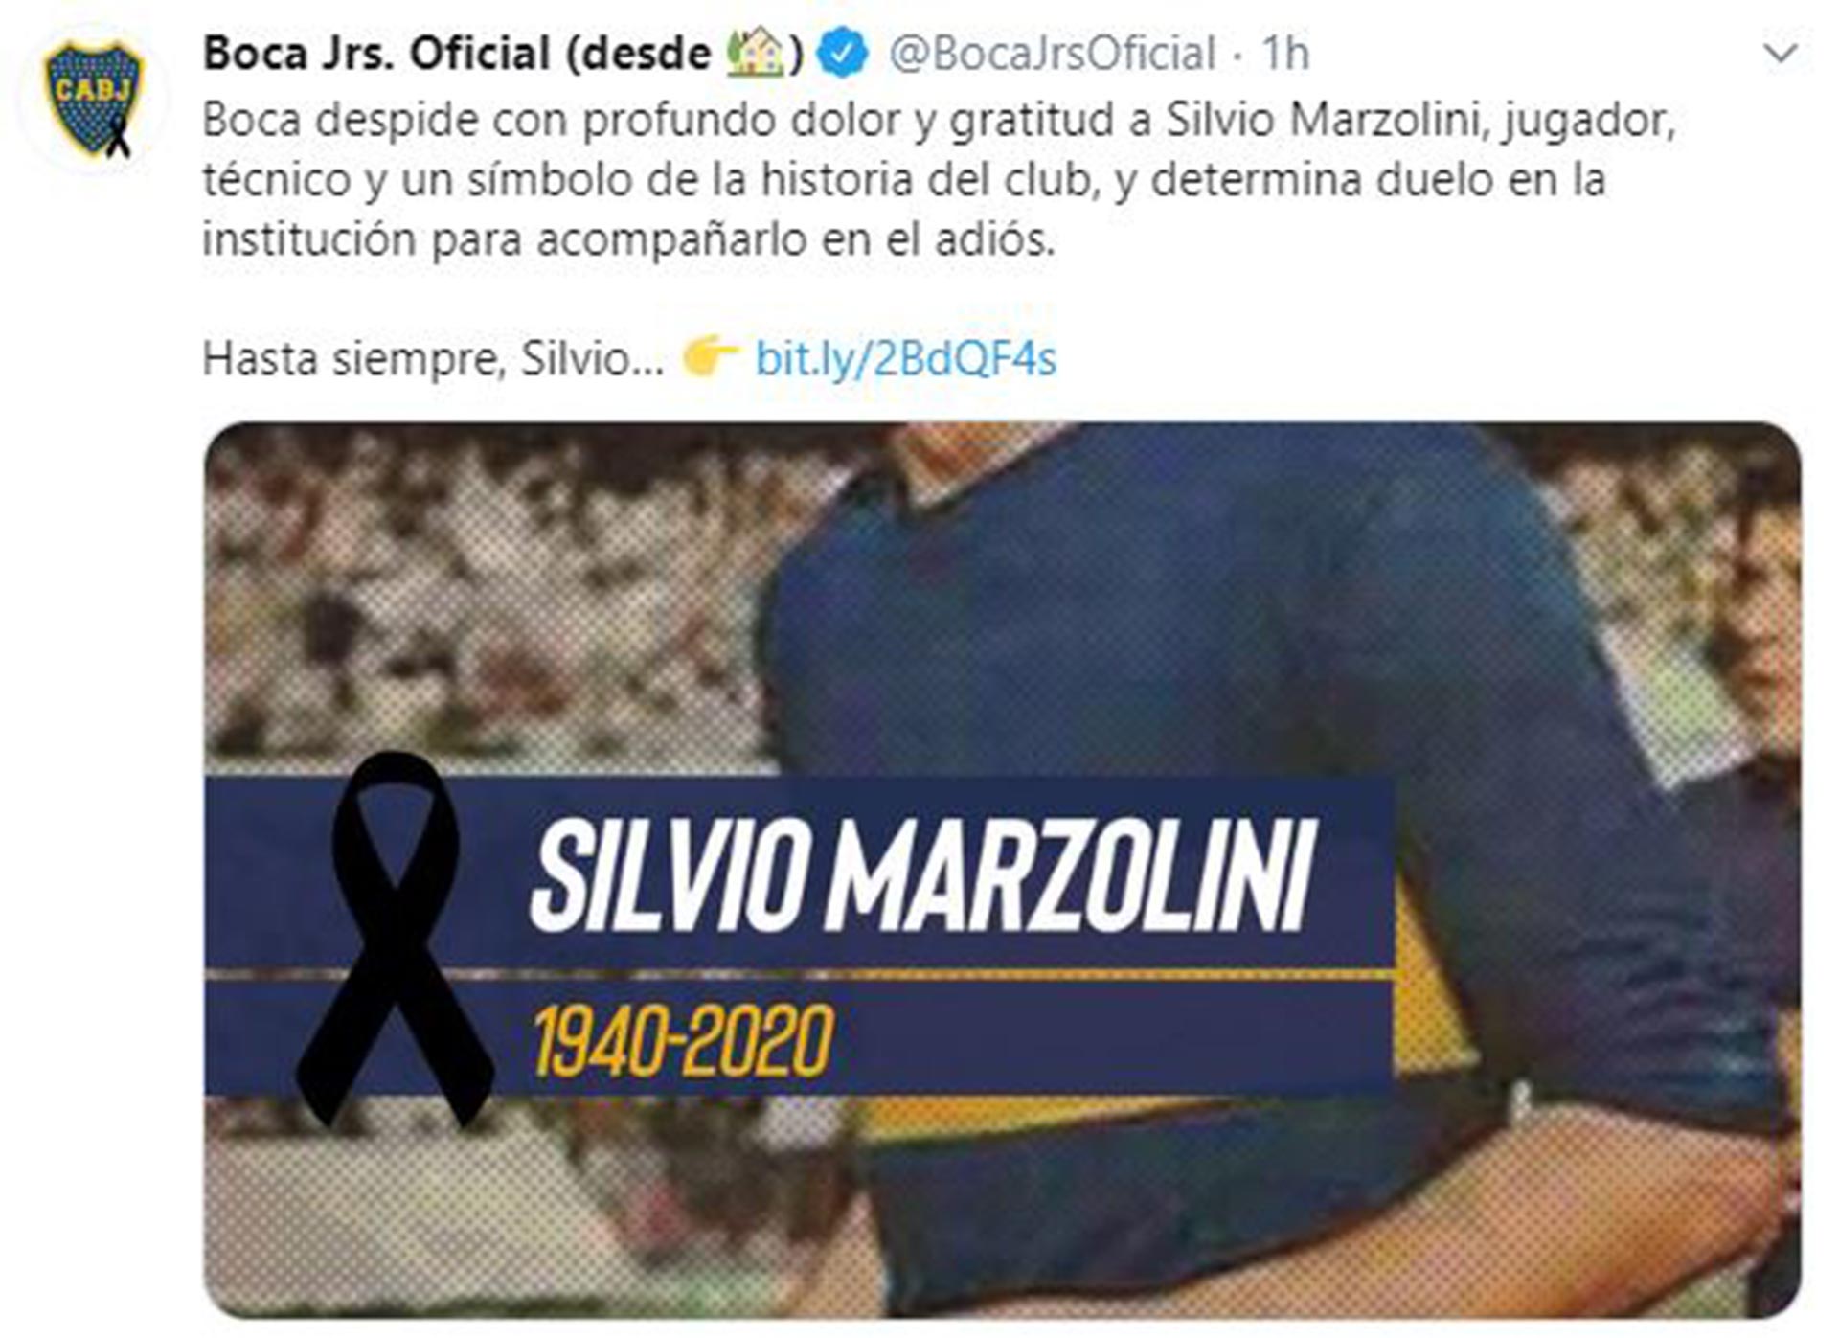Click the blue verified badge
This screenshot has height=1338, width=1839.
point(843,54)
